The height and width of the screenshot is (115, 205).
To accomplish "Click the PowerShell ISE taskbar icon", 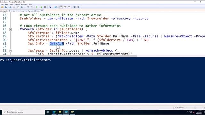I will (x=66, y=112).
